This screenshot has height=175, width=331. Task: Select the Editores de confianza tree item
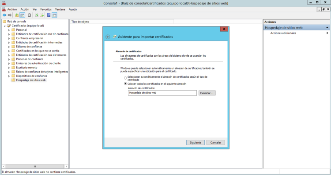29,47
